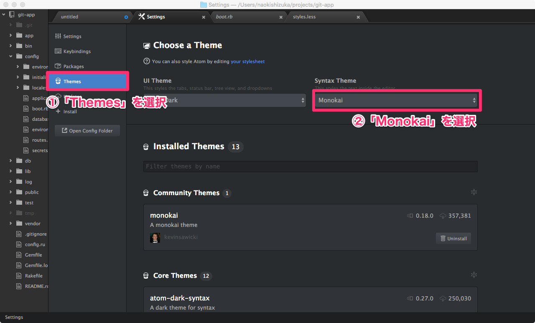Screen dimensions: 535x323
Task: Collapse the git-app project root
Action: (x=4, y=15)
